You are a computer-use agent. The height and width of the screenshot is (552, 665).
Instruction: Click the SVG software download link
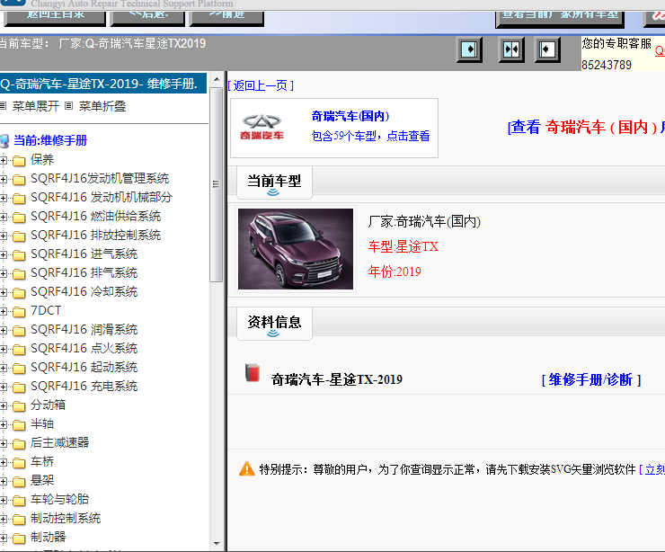point(652,469)
